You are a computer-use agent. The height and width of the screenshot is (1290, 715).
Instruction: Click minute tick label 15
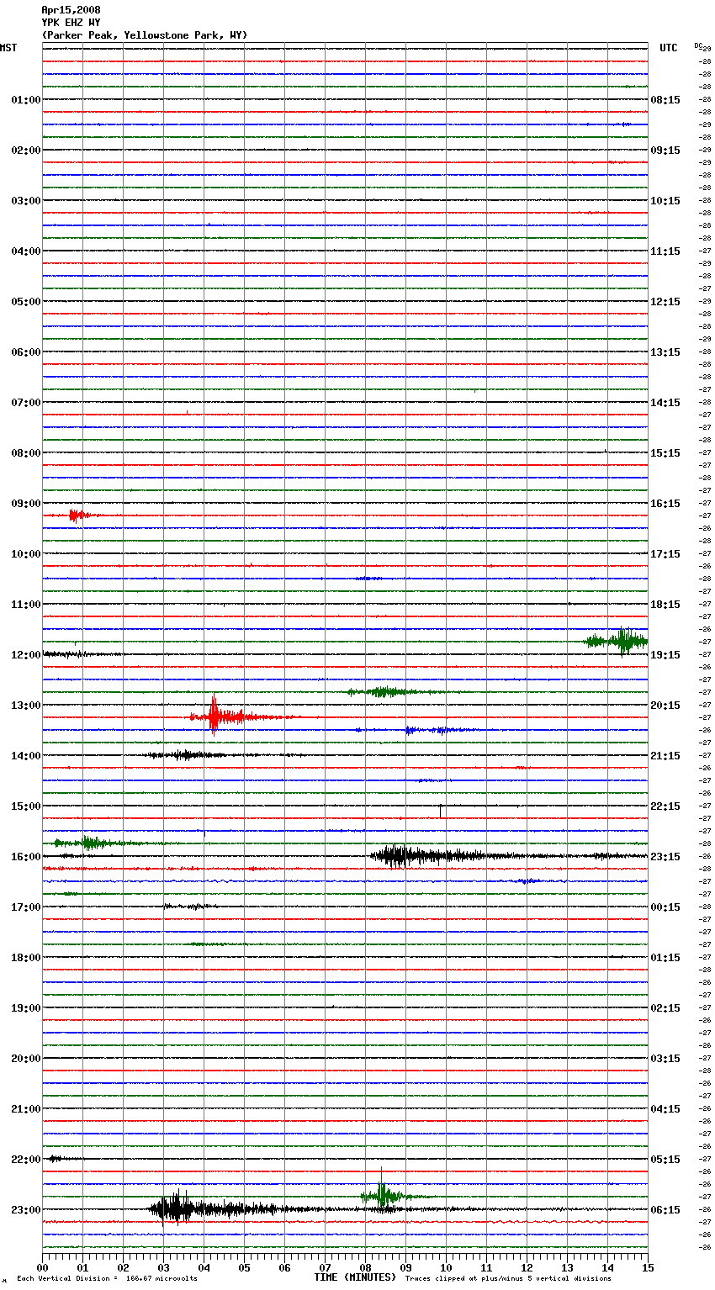point(648,1268)
